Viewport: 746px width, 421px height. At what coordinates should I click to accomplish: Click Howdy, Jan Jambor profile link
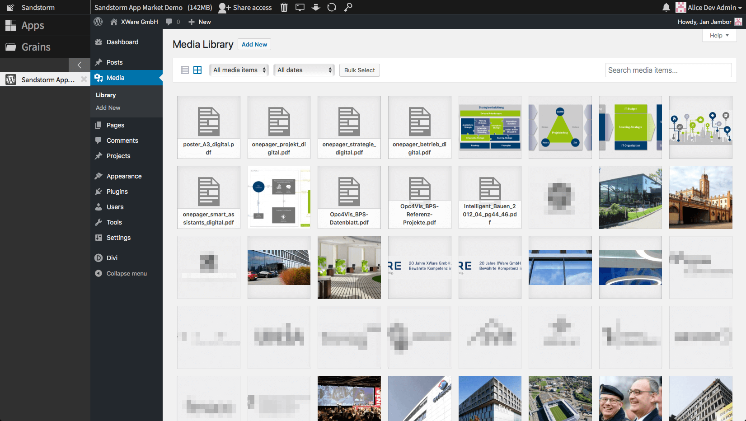pyautogui.click(x=709, y=22)
